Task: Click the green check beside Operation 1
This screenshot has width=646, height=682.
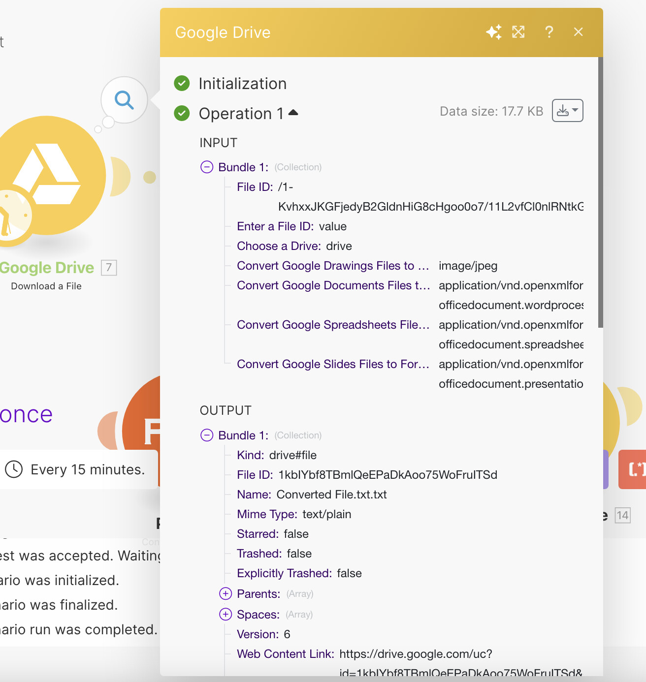Action: (x=182, y=113)
